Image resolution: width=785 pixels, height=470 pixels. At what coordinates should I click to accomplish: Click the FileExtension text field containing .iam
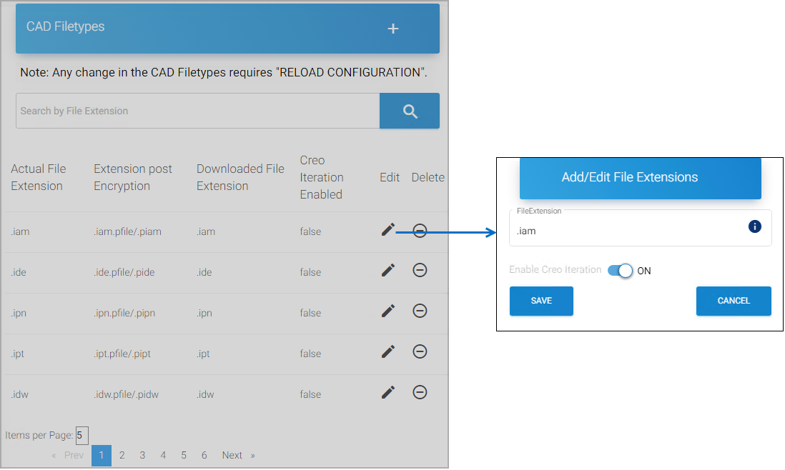[629, 231]
